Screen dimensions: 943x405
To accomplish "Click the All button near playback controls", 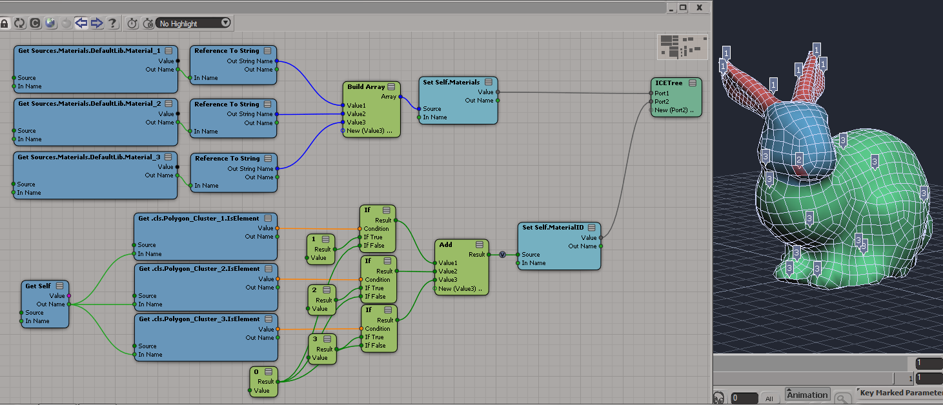I will coord(768,398).
